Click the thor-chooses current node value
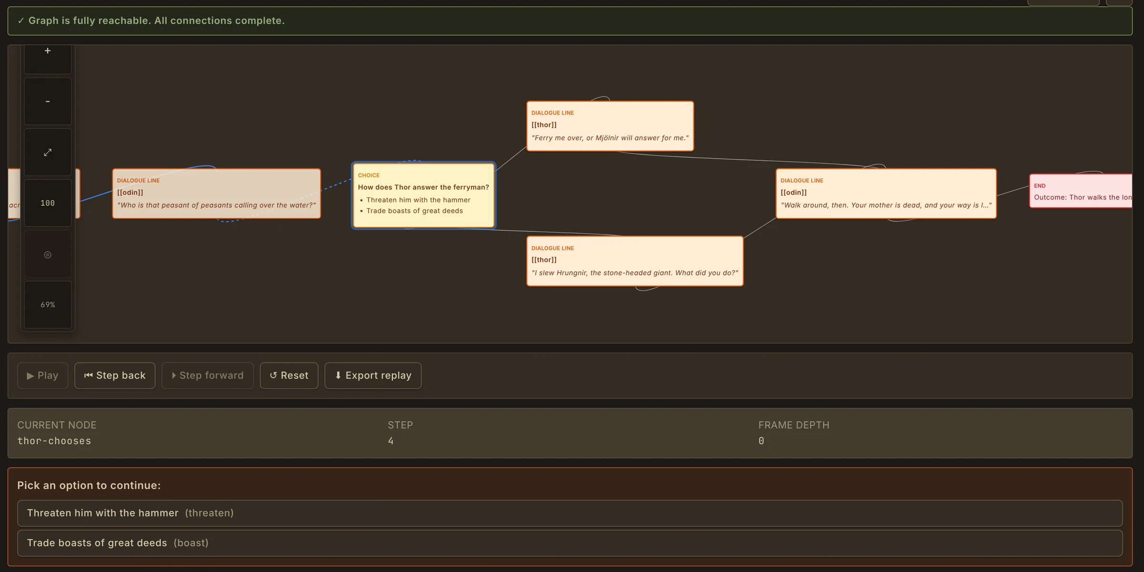This screenshot has height=572, width=1144. (54, 441)
